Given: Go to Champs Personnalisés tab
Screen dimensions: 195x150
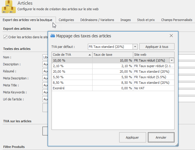Looking at the screenshot, I should 177,20.
